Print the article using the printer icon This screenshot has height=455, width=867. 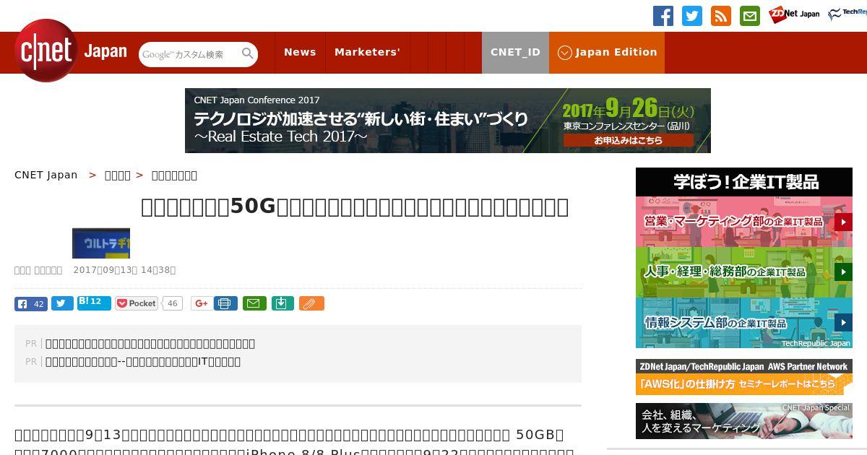click(x=225, y=303)
